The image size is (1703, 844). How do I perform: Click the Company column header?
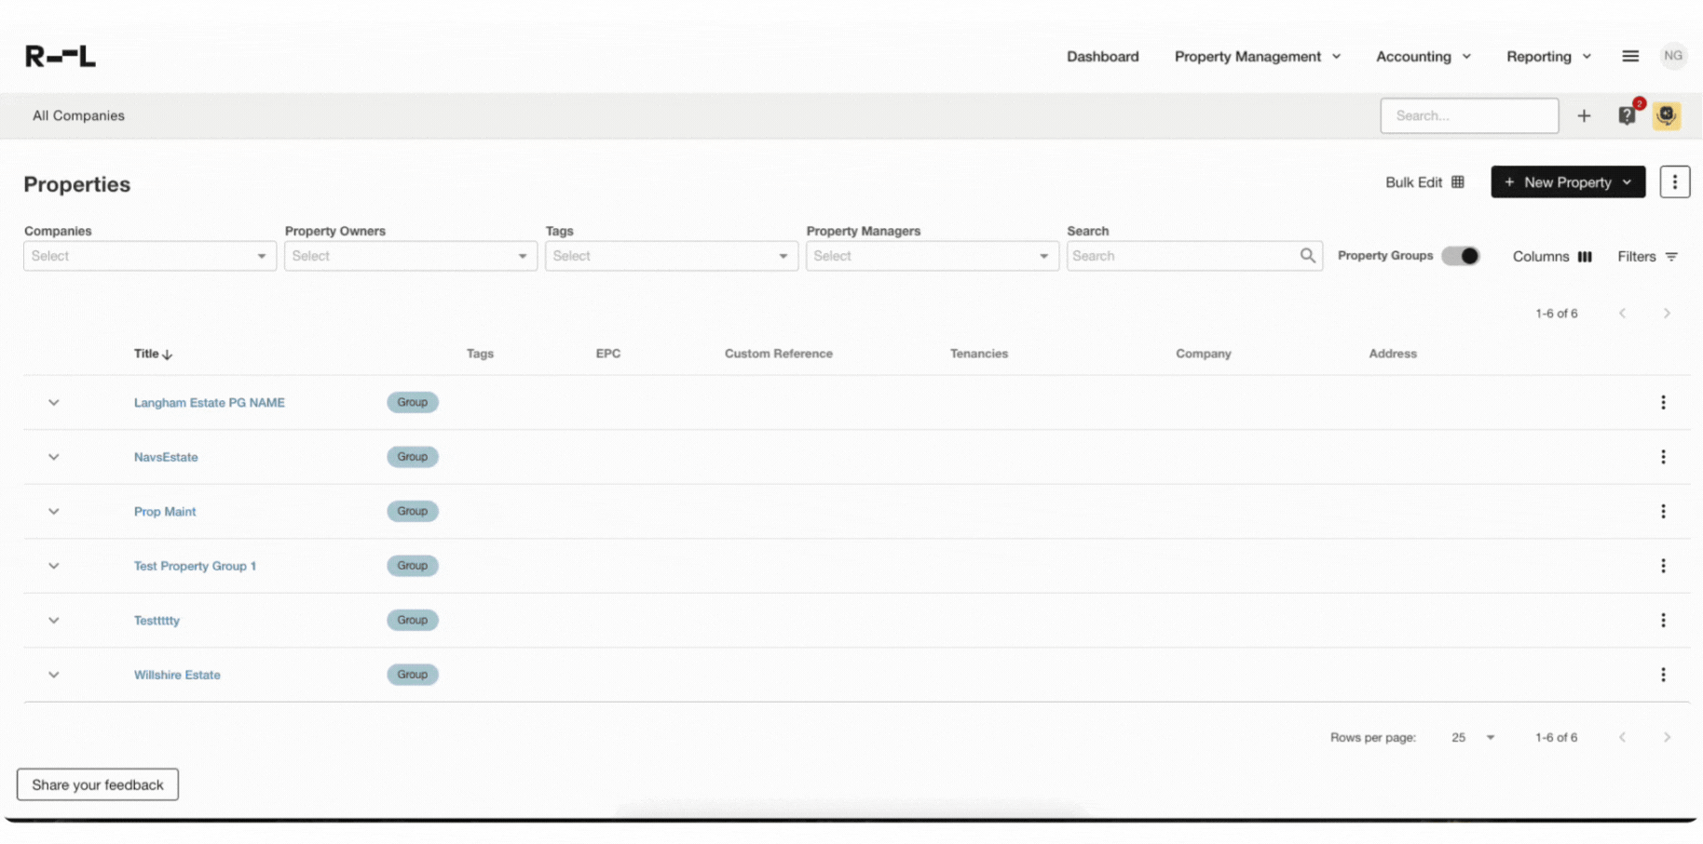pos(1204,354)
